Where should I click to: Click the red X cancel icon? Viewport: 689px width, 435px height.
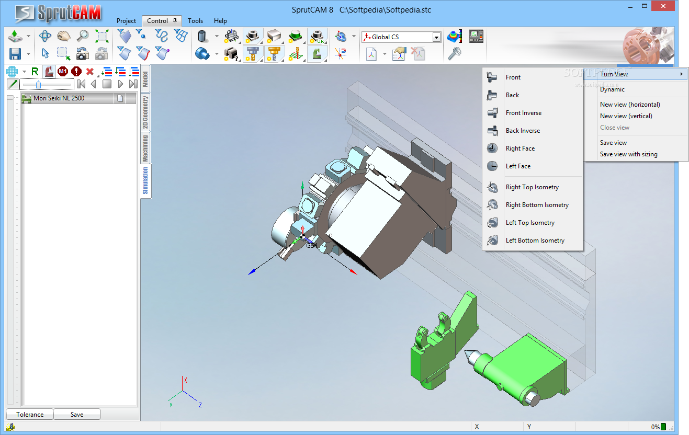[90, 72]
